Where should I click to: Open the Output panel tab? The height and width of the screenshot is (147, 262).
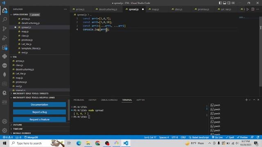click(93, 100)
